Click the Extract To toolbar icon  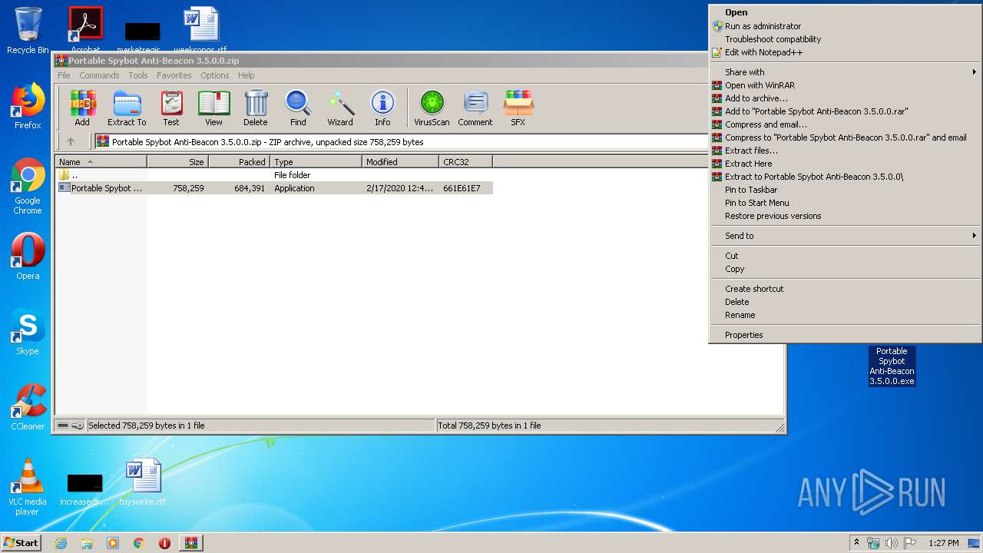[127, 108]
